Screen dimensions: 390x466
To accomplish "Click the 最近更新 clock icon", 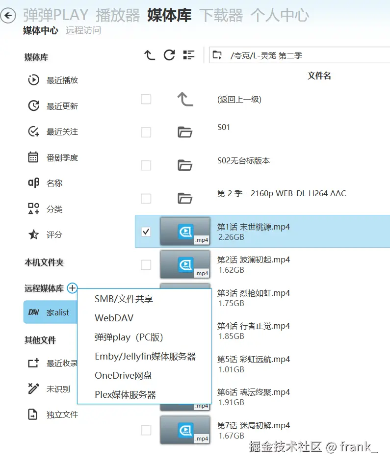I will click(33, 106).
